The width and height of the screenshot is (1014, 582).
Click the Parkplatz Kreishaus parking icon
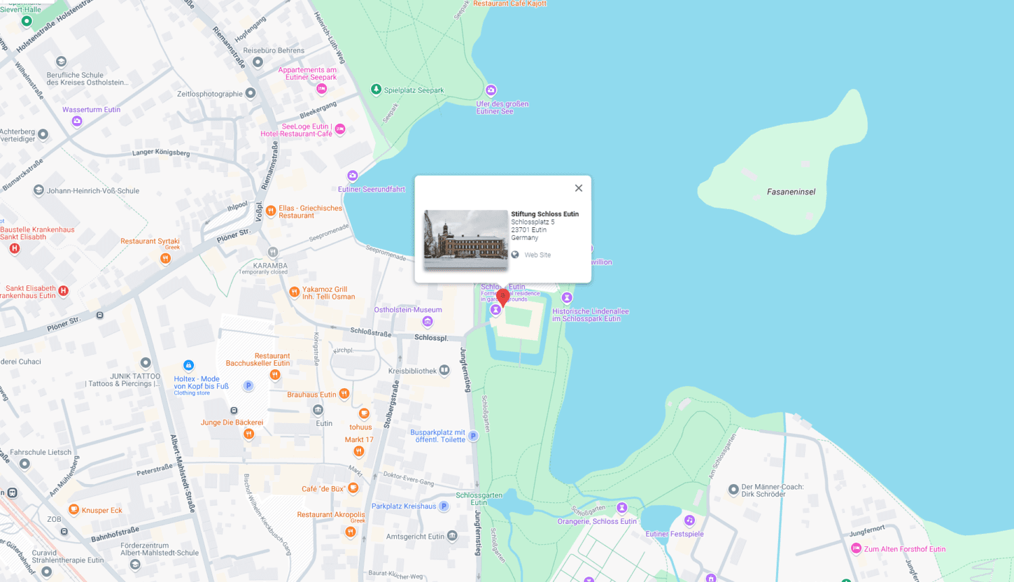click(x=443, y=506)
